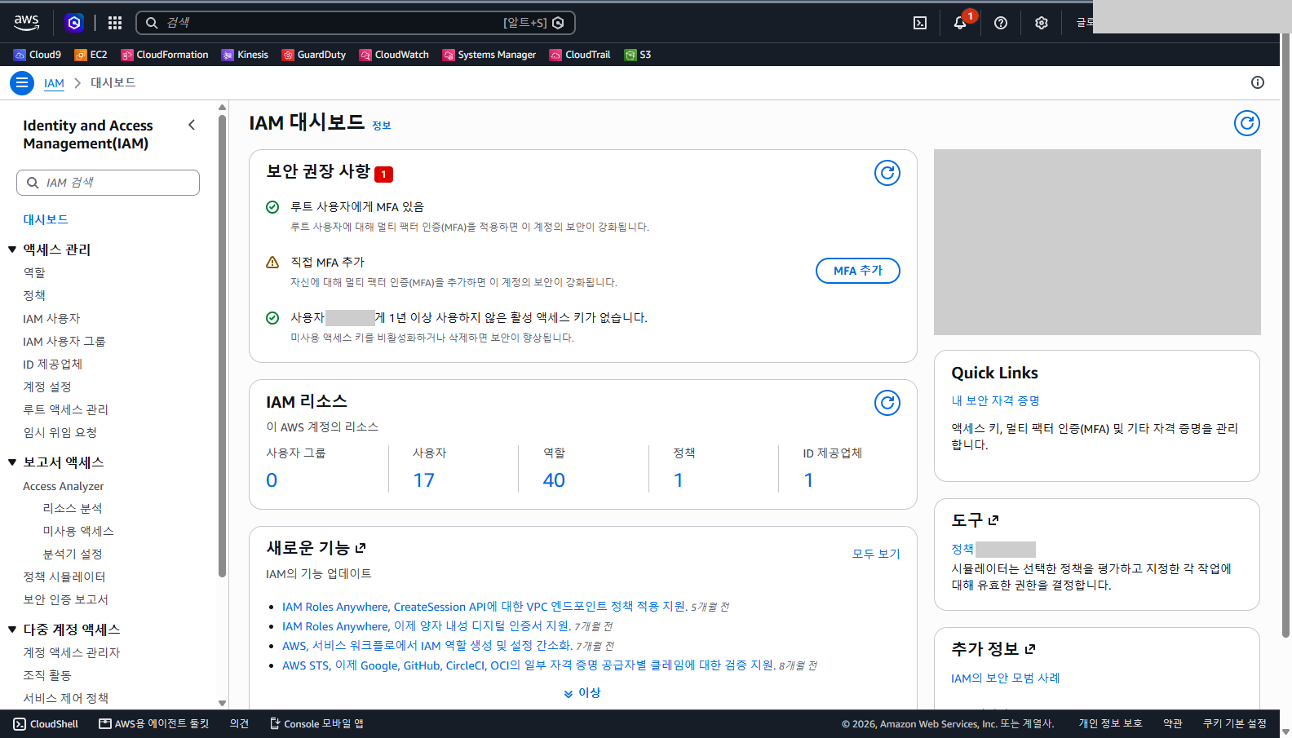The image size is (1292, 738).
Task: Refresh the IAM 리소스 panel
Action: pyautogui.click(x=887, y=403)
